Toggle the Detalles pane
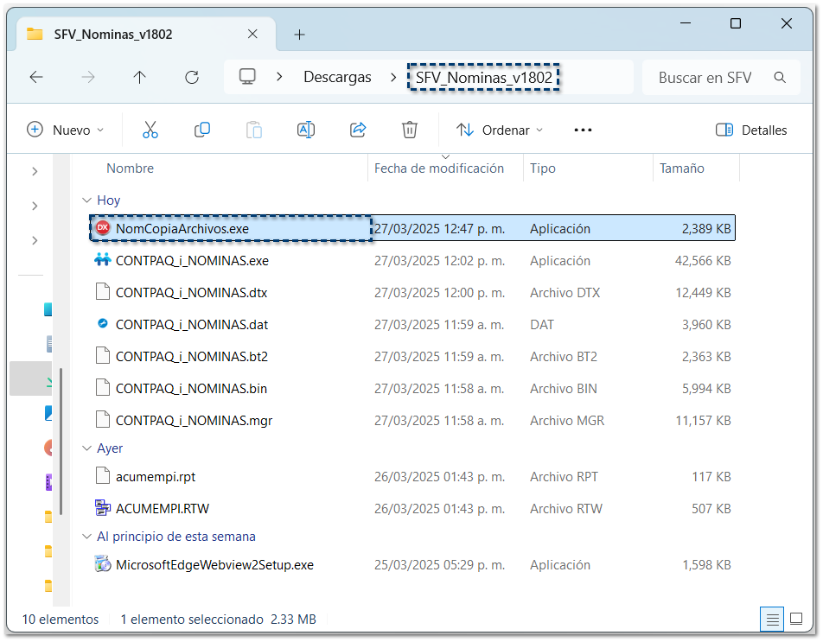 tap(751, 130)
